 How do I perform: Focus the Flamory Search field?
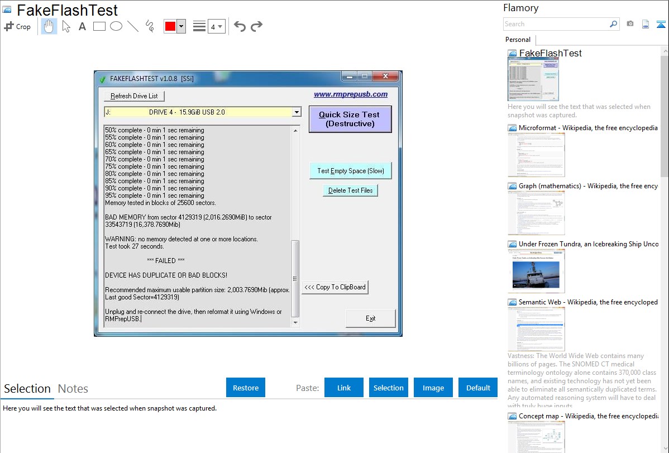point(556,24)
